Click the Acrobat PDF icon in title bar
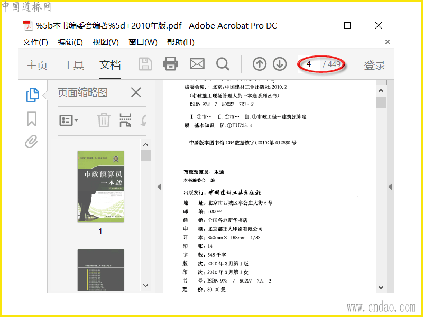This screenshot has height=317, width=423. click(28, 26)
